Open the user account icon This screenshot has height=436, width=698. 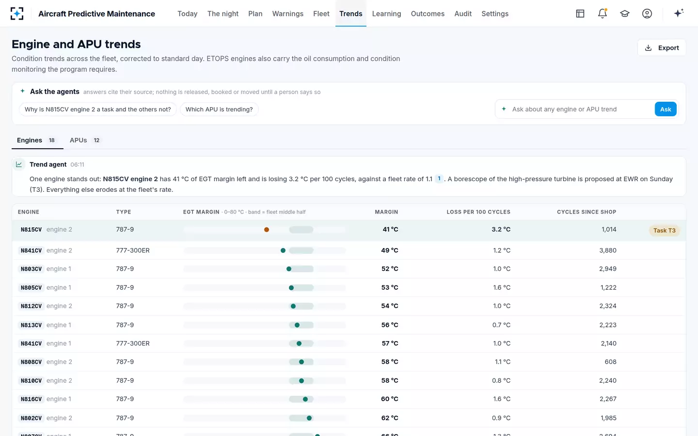(x=647, y=14)
